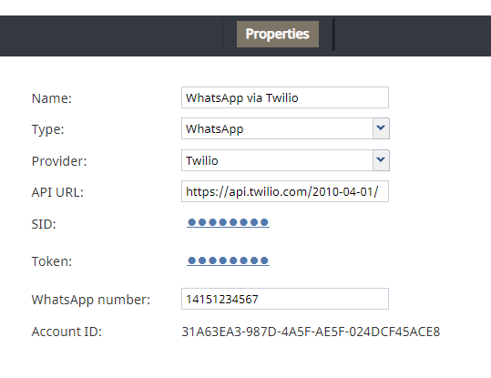This screenshot has height=378, width=491.
Task: Click the dark header bar beside Properties tab
Action: pos(109,36)
